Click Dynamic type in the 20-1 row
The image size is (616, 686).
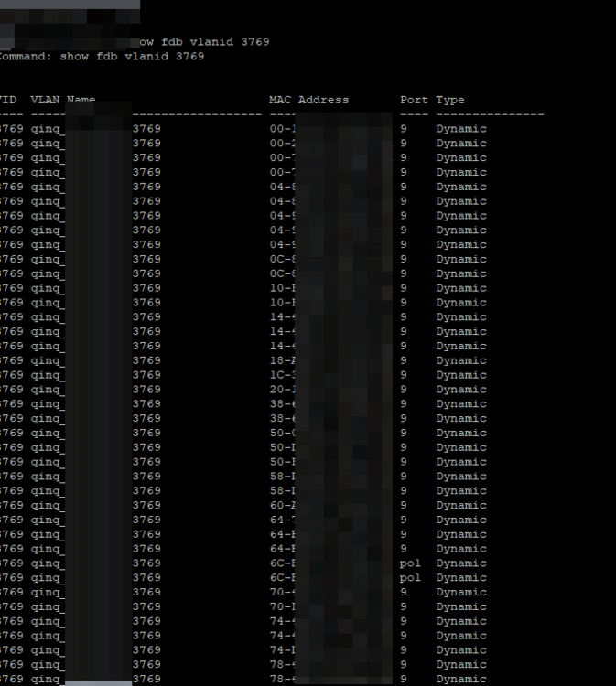(x=460, y=390)
